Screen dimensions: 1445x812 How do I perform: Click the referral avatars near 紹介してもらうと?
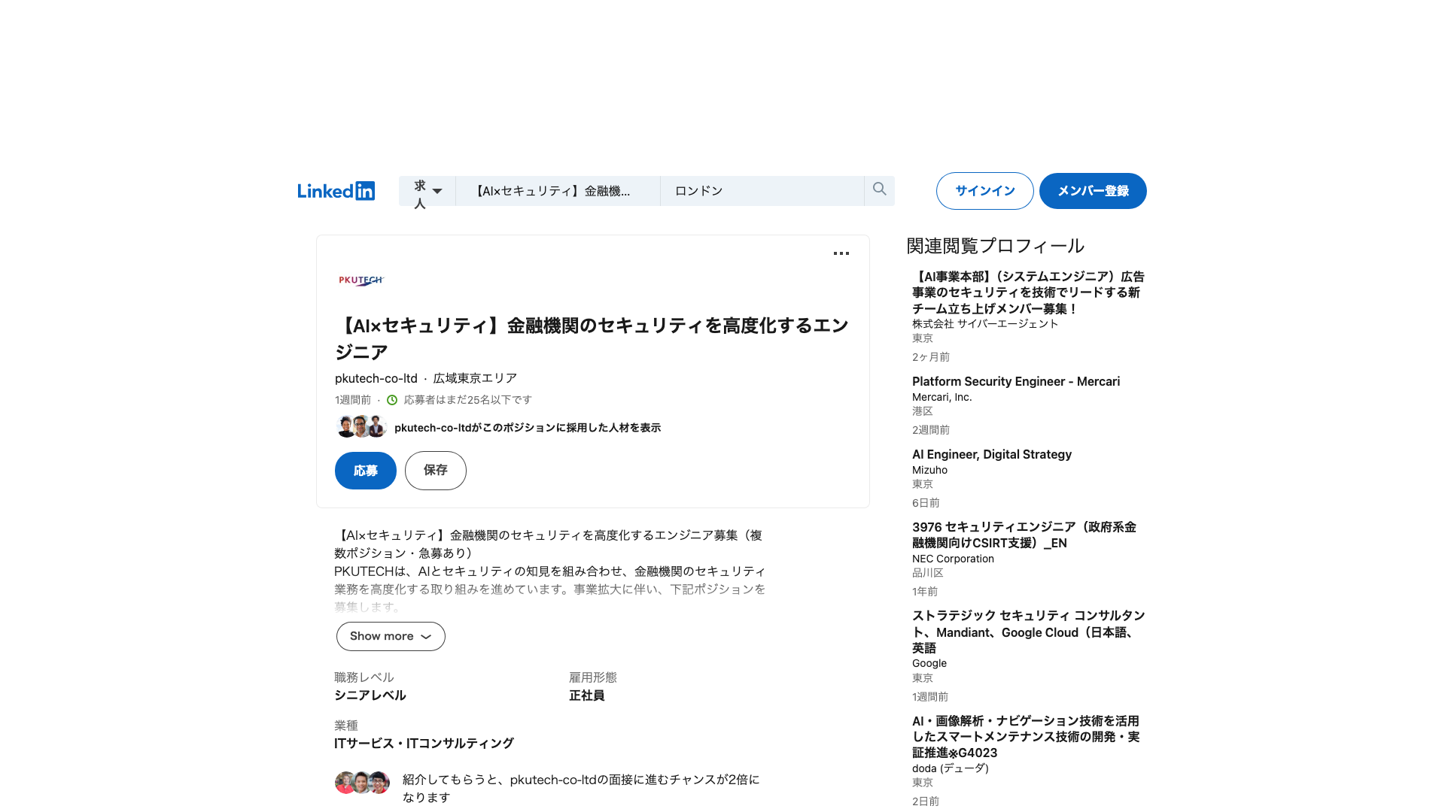[362, 783]
